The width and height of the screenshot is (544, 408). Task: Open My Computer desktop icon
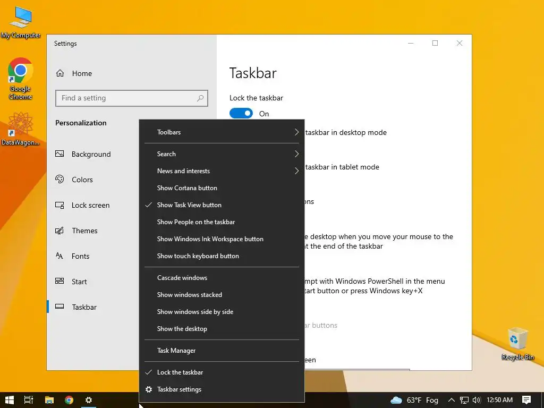pos(21,22)
